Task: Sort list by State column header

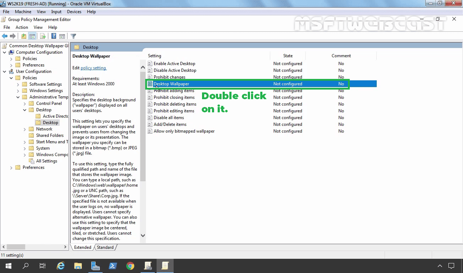Action: tap(288, 56)
